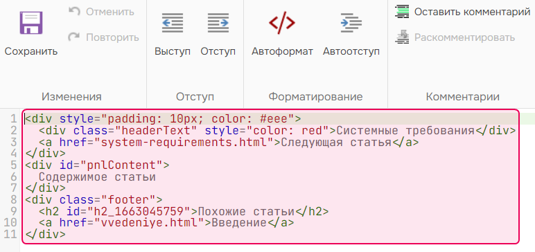Click line number 7 in the gutter
Image resolution: width=535 pixels, height=252 pixels.
[x=13, y=188]
